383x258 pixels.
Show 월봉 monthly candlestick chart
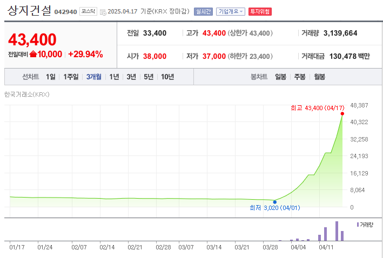pos(319,77)
